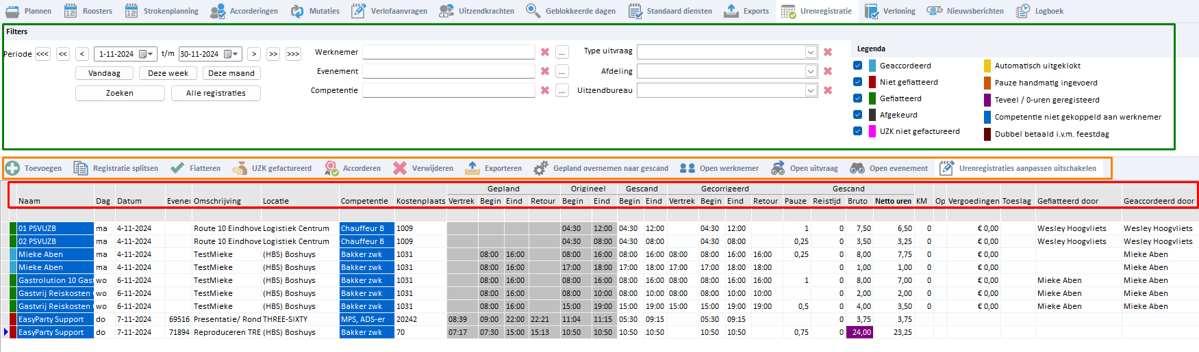Click the Deze maand button
Viewport: 1199px width, 352px height.
point(231,73)
